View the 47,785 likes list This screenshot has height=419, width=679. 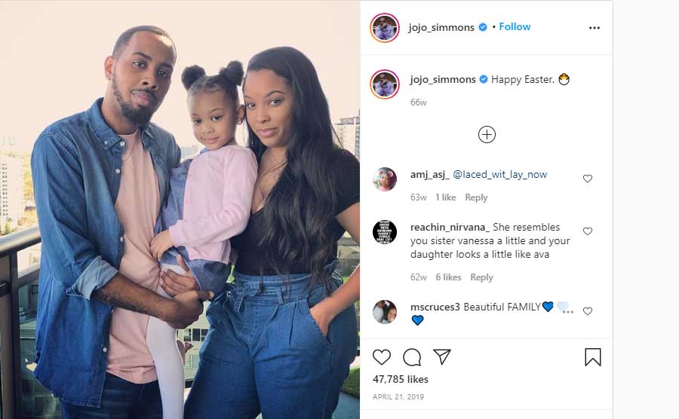point(401,379)
